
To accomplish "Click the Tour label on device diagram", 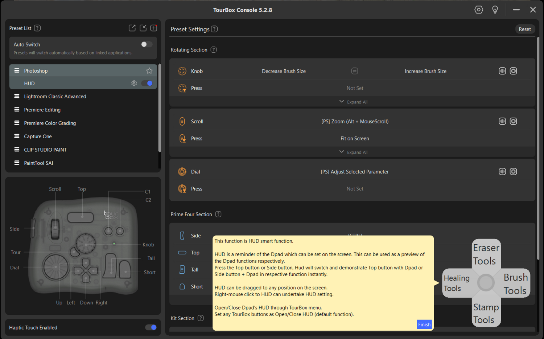I will (x=16, y=252).
